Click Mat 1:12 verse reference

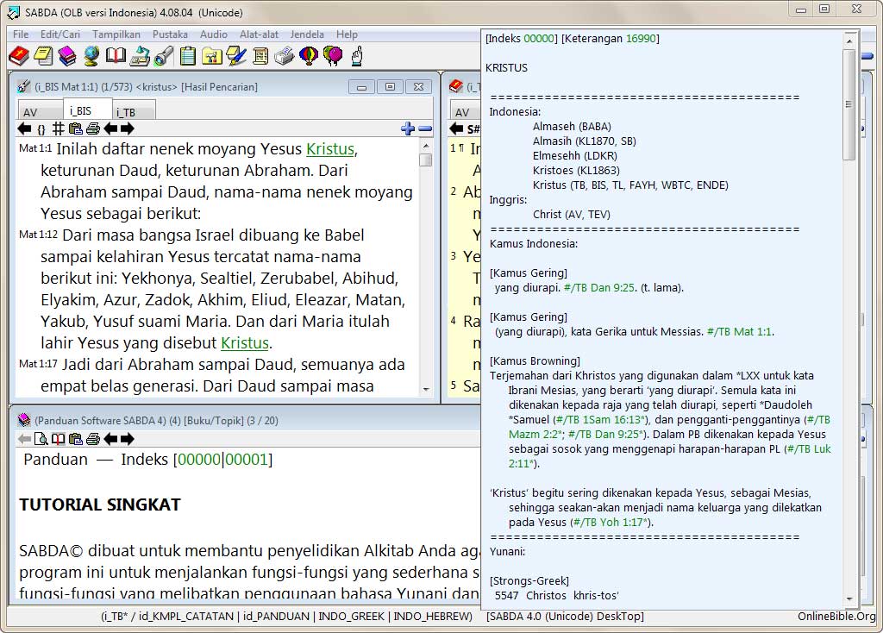[x=38, y=235]
